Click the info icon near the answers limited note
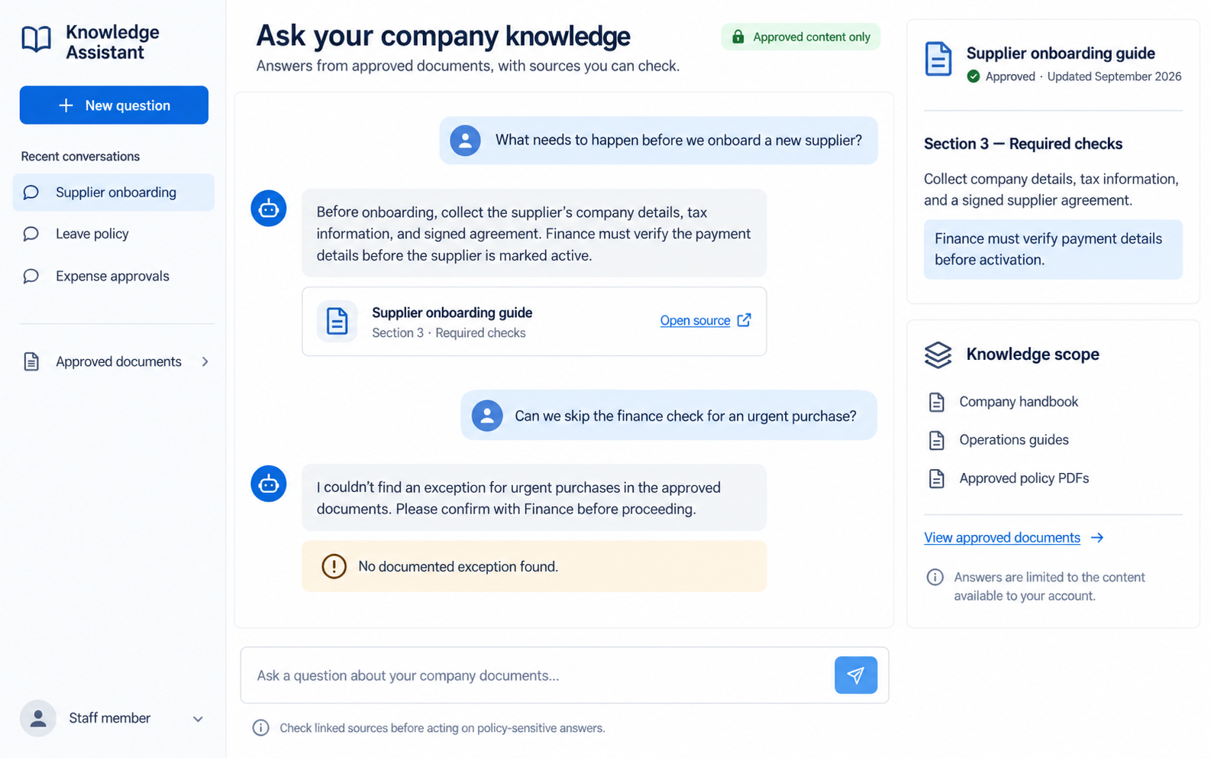The width and height of the screenshot is (1211, 758). 935,577
